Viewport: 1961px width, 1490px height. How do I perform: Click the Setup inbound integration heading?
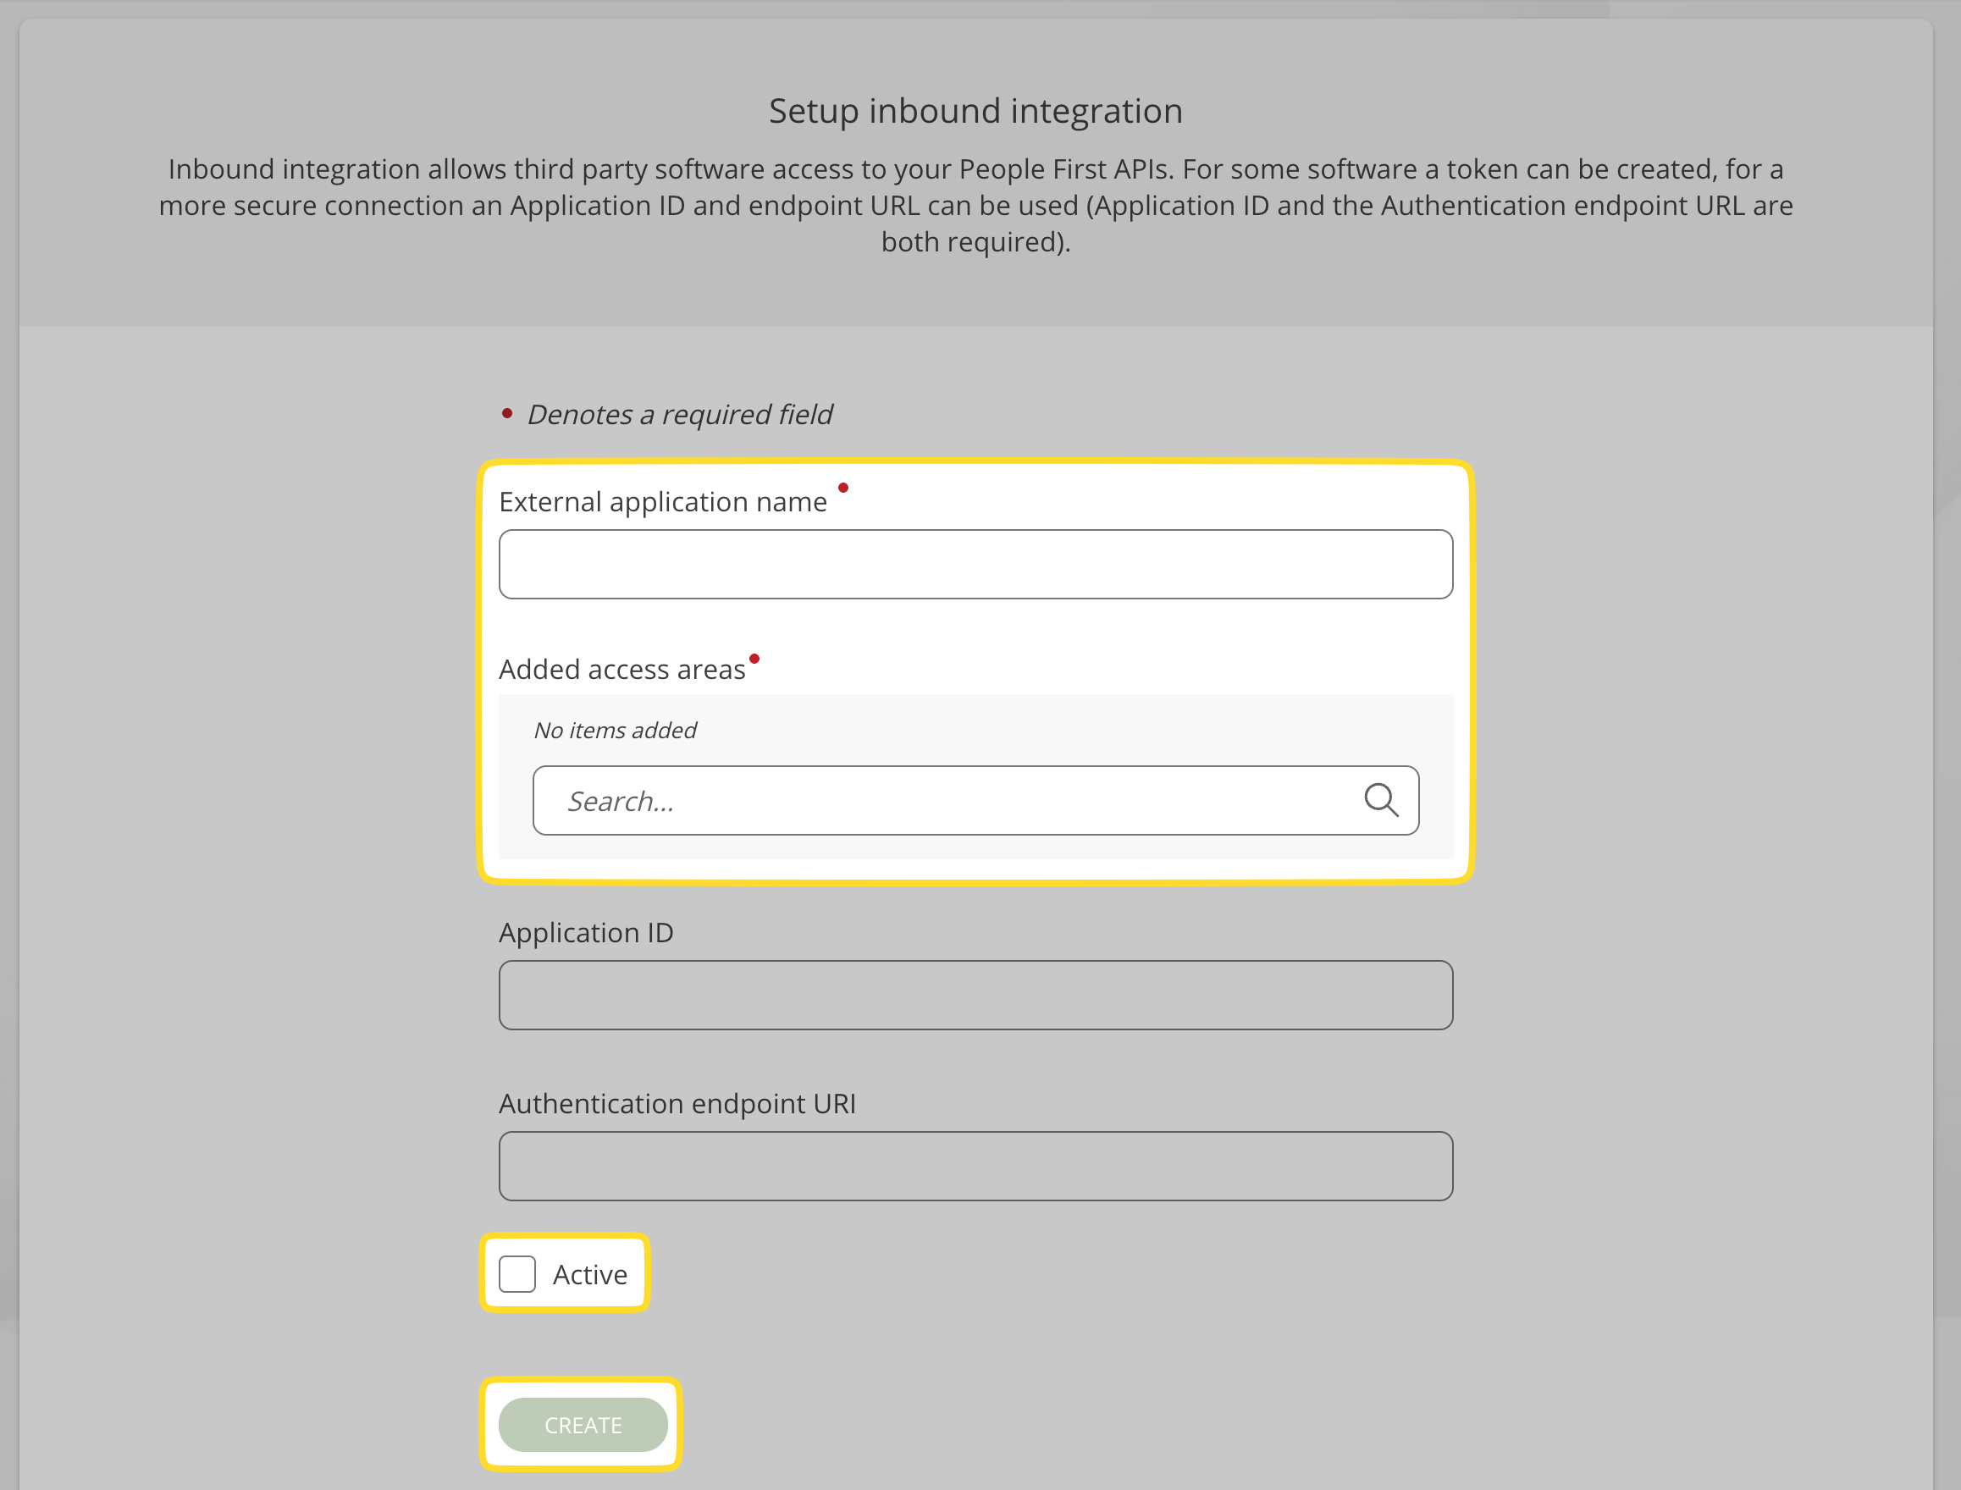[975, 111]
